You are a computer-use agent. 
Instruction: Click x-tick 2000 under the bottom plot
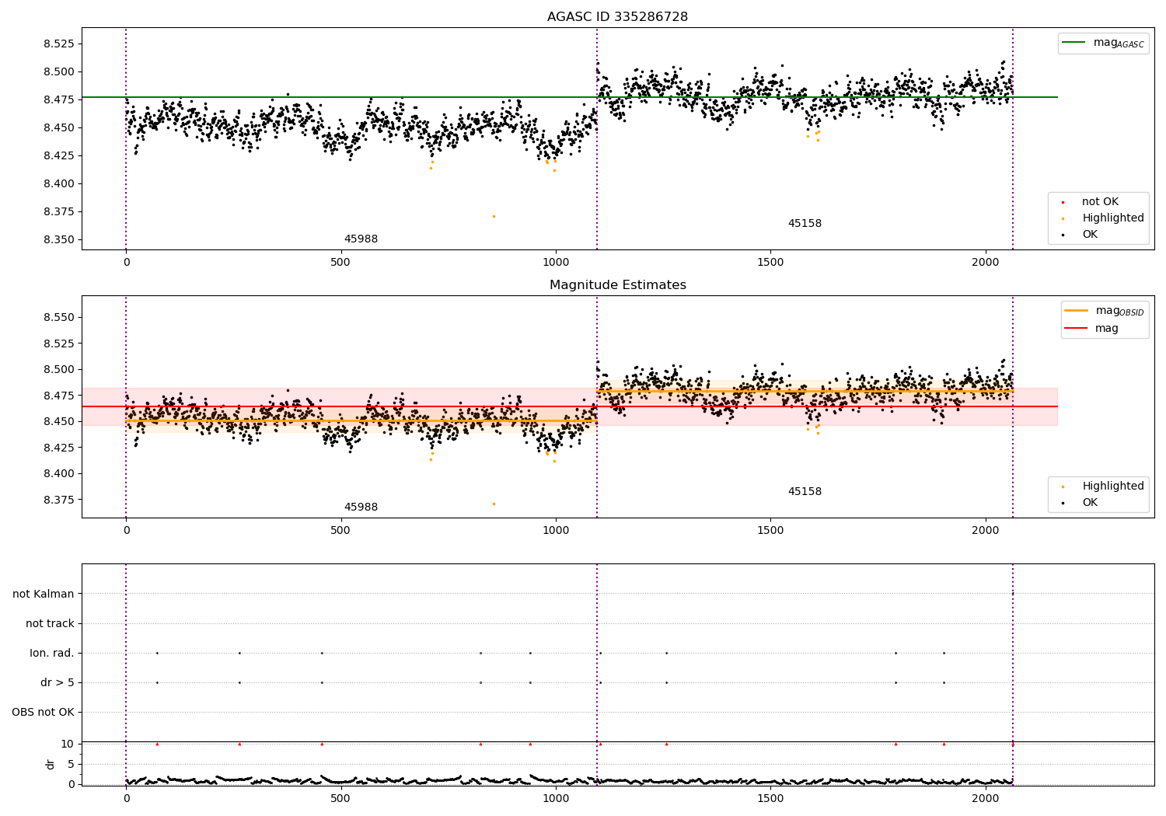coord(985,798)
